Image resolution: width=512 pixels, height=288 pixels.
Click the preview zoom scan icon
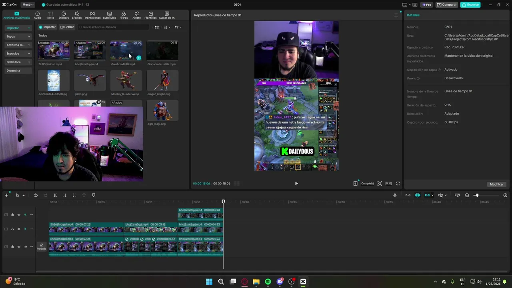(380, 184)
